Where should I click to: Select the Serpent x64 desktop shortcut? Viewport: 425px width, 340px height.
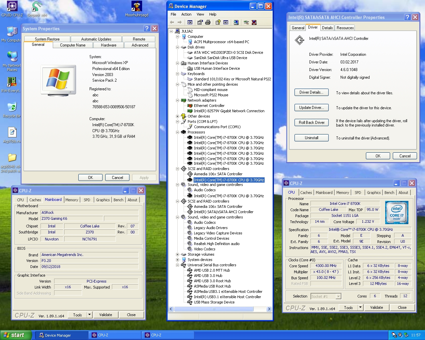pyautogui.click(x=37, y=9)
